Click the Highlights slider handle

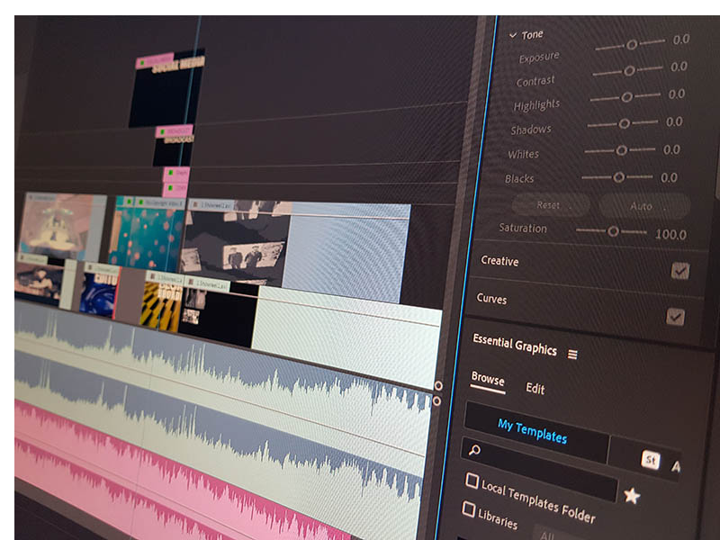pos(626,97)
